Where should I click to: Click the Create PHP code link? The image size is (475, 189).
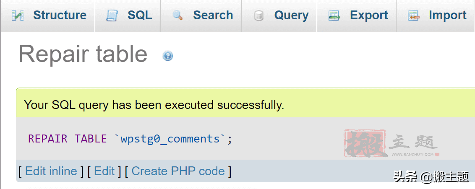(x=178, y=171)
